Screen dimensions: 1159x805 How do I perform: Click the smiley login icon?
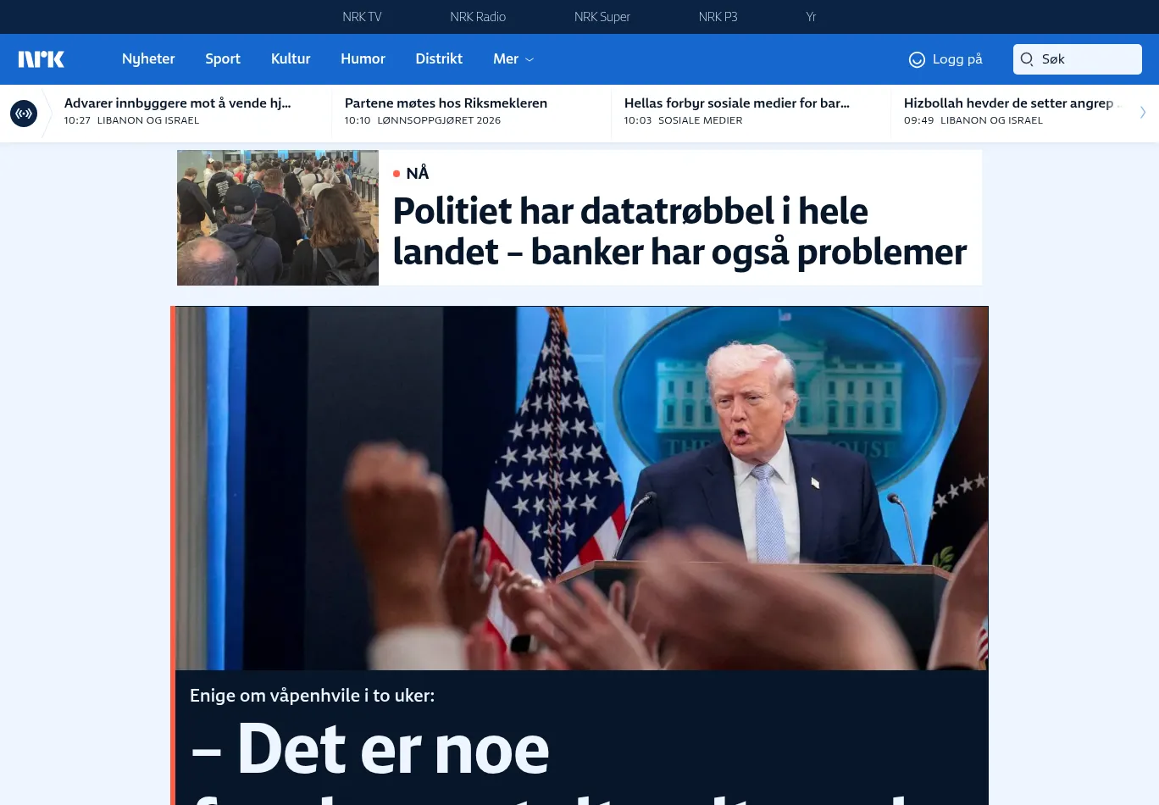pyautogui.click(x=917, y=59)
